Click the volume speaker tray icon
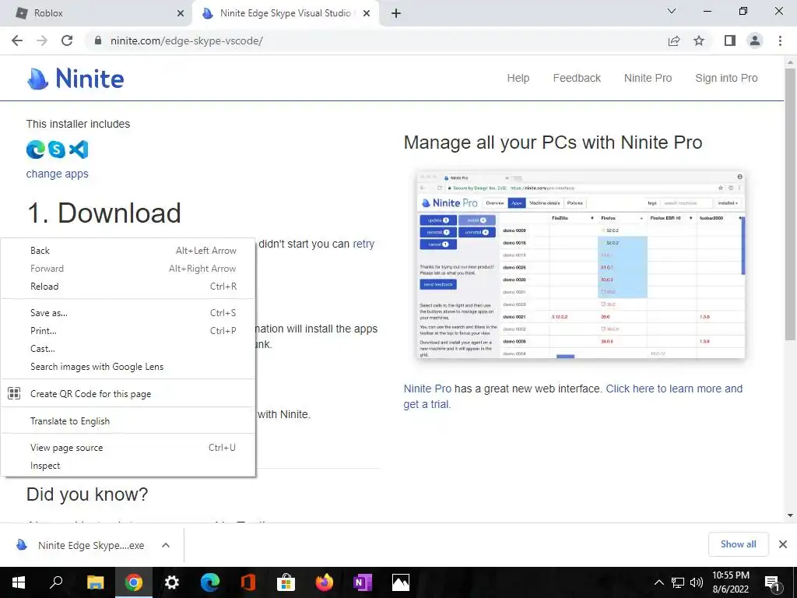797x598 pixels. pyautogui.click(x=697, y=582)
